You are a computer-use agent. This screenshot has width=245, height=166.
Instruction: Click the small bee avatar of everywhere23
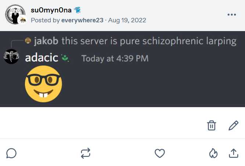click(x=23, y=20)
